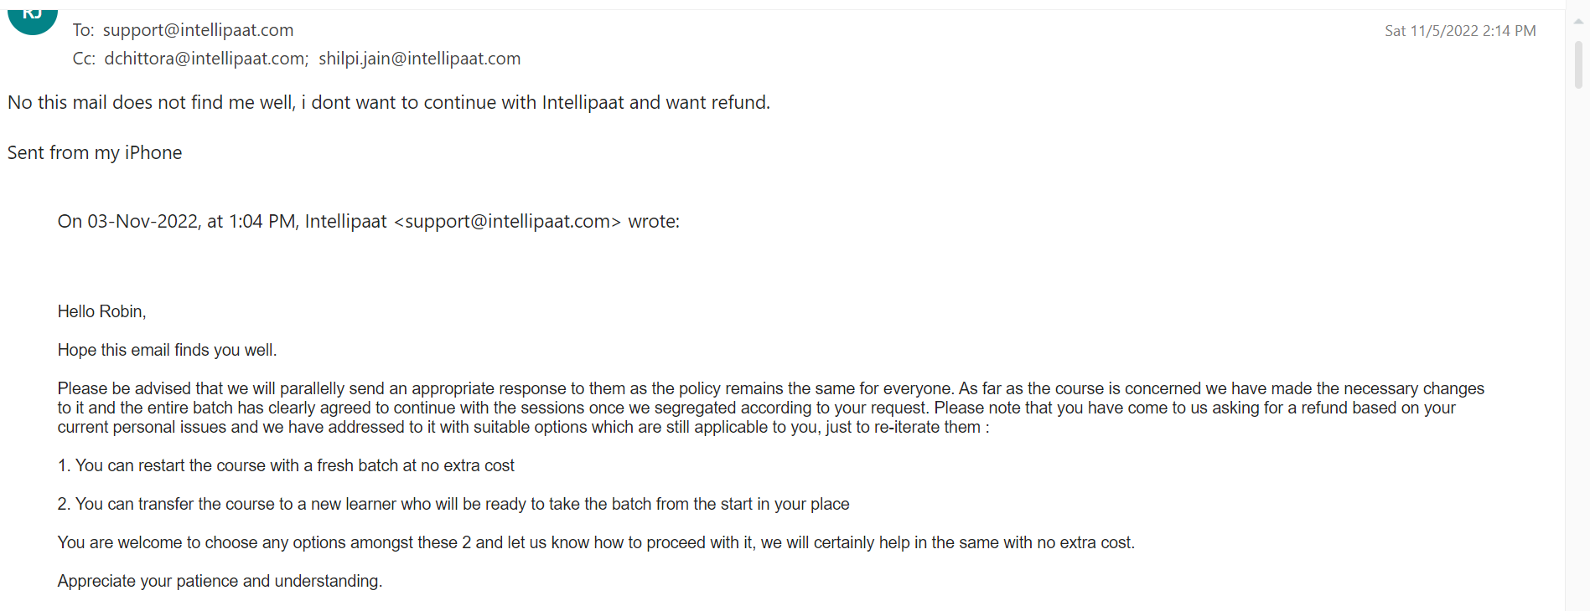Viewport: 1590px width, 611px height.
Task: Click the "You are welcome to choose" sentence
Action: [x=596, y=542]
